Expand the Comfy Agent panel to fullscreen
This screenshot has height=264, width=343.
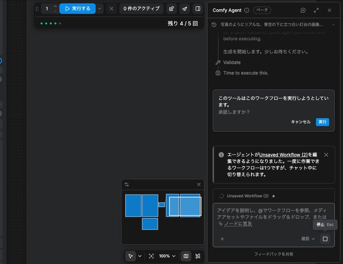click(x=316, y=10)
